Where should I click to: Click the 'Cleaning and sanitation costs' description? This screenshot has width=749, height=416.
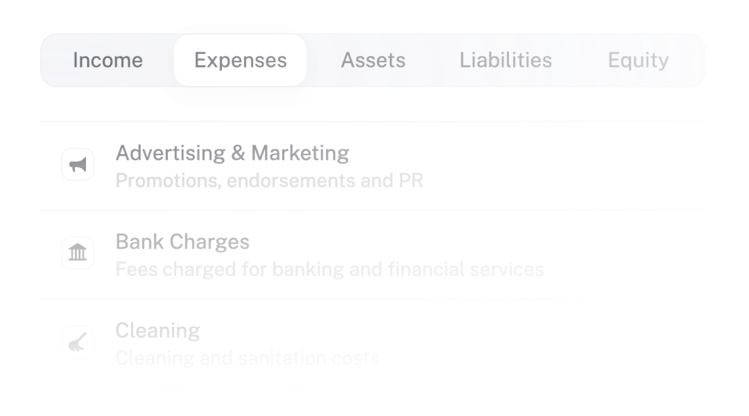(x=247, y=358)
